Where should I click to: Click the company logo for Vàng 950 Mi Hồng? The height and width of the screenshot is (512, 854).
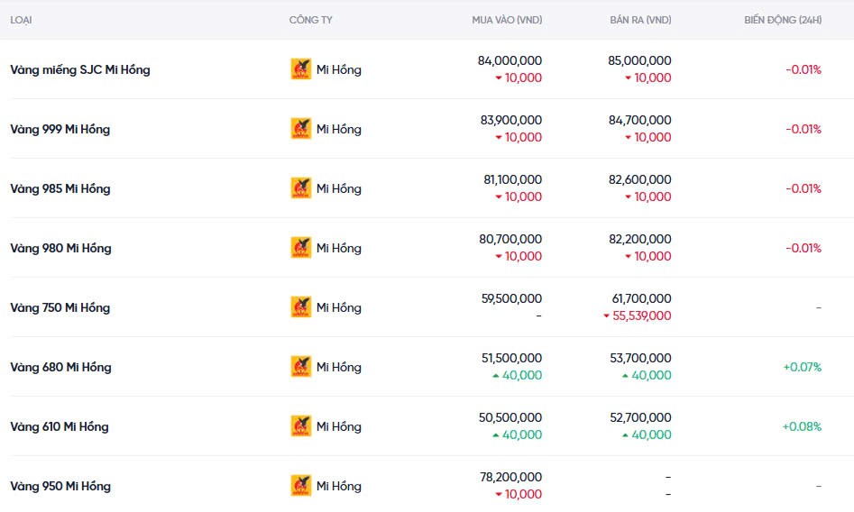(300, 486)
